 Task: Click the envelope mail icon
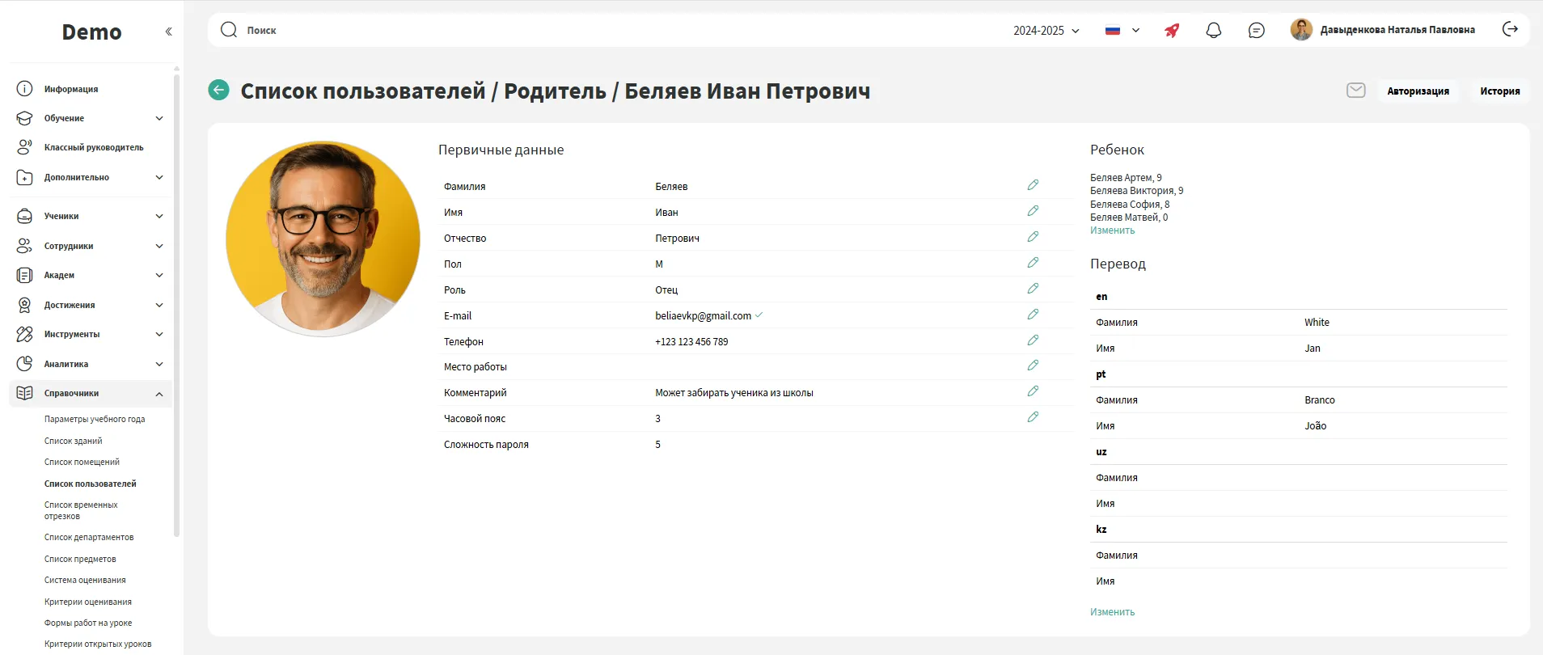(x=1355, y=91)
